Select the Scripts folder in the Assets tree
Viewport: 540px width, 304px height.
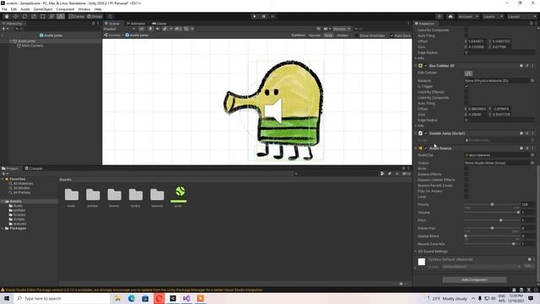17,220
